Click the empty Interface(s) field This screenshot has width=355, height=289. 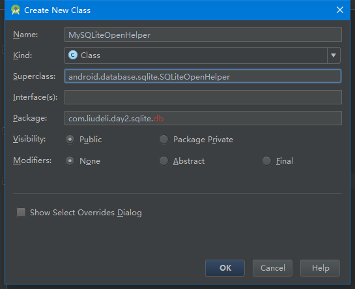point(203,97)
